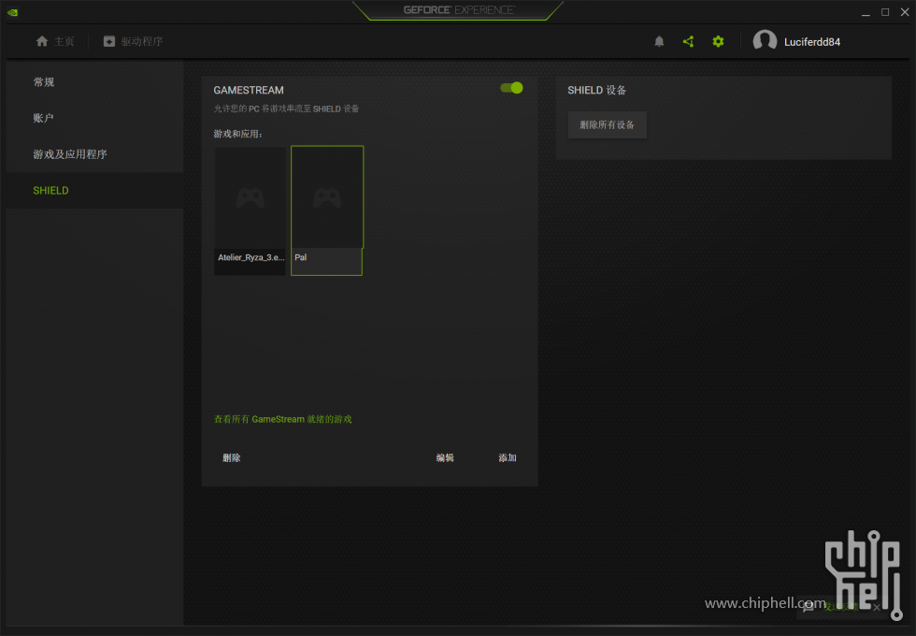The width and height of the screenshot is (916, 636).
Task: Click the SHIELD 设备 heading text
Action: [x=596, y=90]
